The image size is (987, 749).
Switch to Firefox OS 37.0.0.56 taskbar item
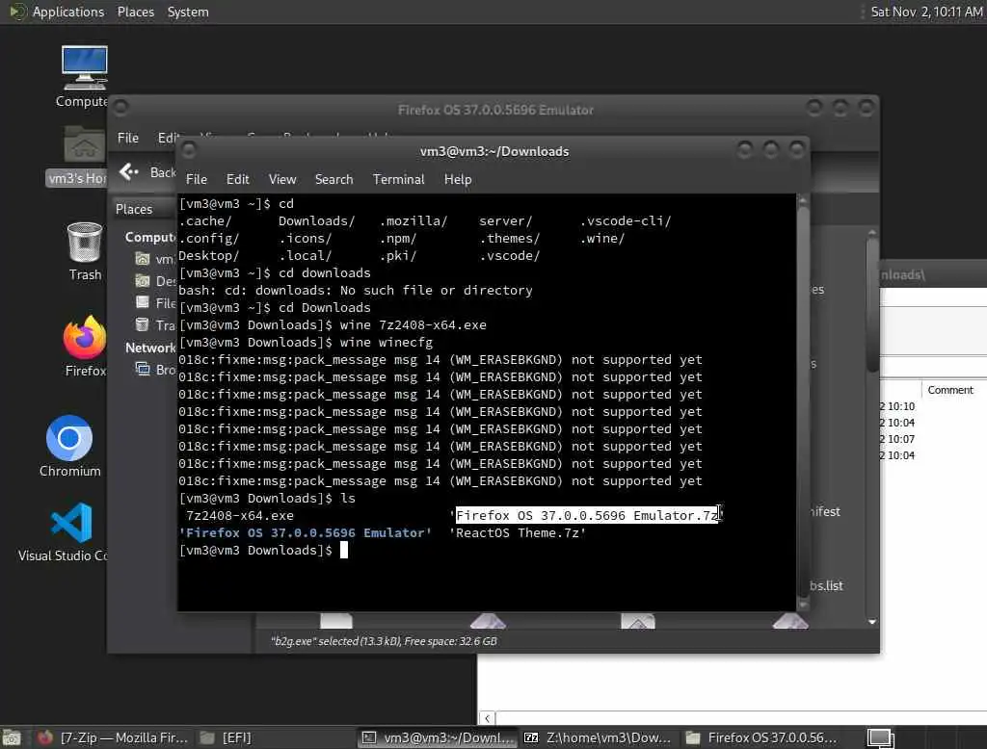coord(761,737)
